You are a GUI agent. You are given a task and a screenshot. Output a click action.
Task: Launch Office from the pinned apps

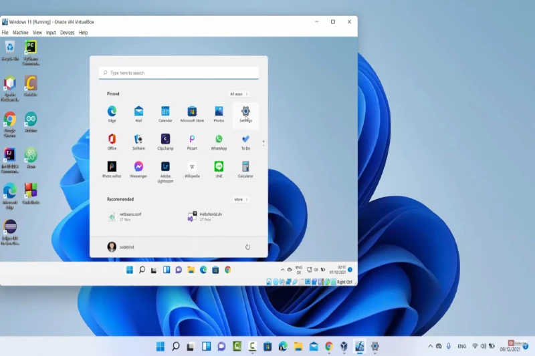(x=112, y=142)
